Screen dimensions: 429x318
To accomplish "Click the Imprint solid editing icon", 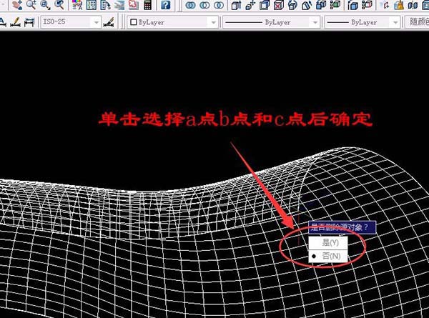I will [385, 5].
